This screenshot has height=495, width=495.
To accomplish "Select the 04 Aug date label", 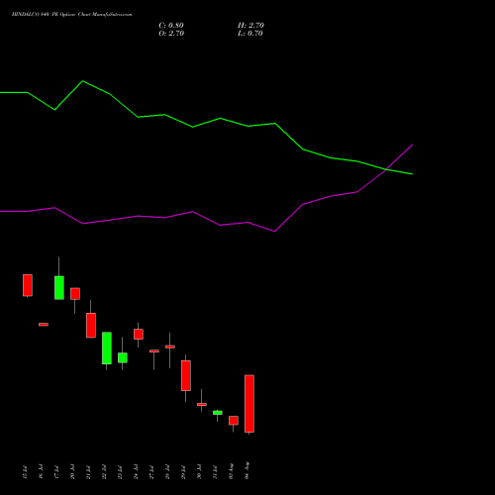I will (x=247, y=470).
